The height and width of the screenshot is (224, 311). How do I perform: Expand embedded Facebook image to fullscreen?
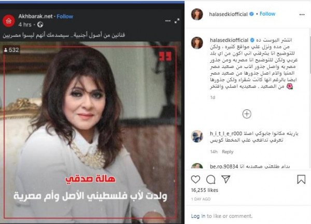pyautogui.click(x=177, y=21)
